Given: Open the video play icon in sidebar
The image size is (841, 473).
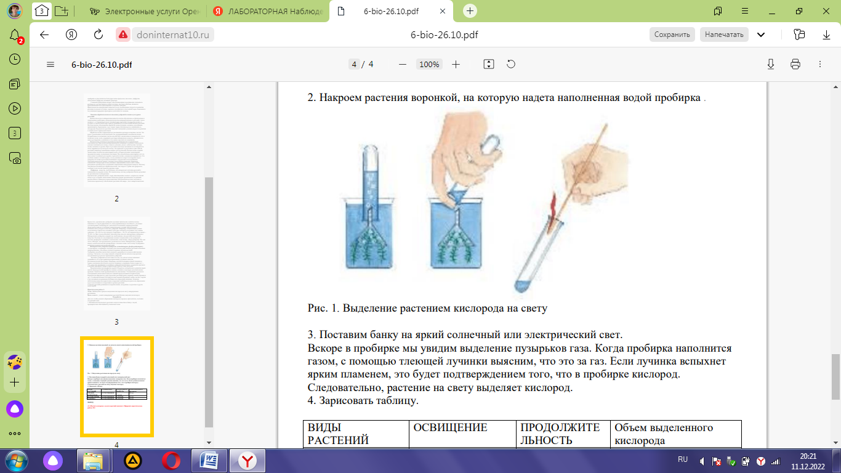Looking at the screenshot, I should coord(15,108).
